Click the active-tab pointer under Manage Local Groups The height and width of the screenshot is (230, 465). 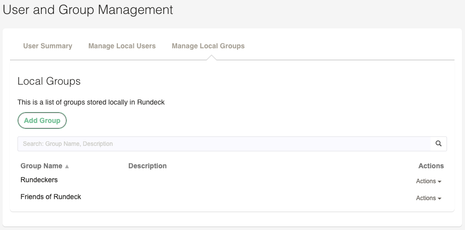(x=212, y=57)
